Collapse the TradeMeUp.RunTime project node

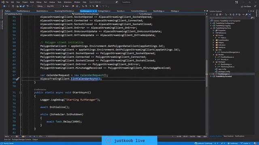[211, 28]
